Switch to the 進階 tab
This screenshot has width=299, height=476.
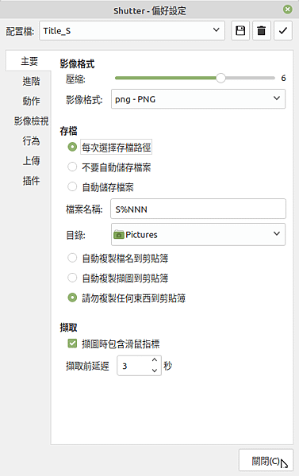pyautogui.click(x=31, y=81)
